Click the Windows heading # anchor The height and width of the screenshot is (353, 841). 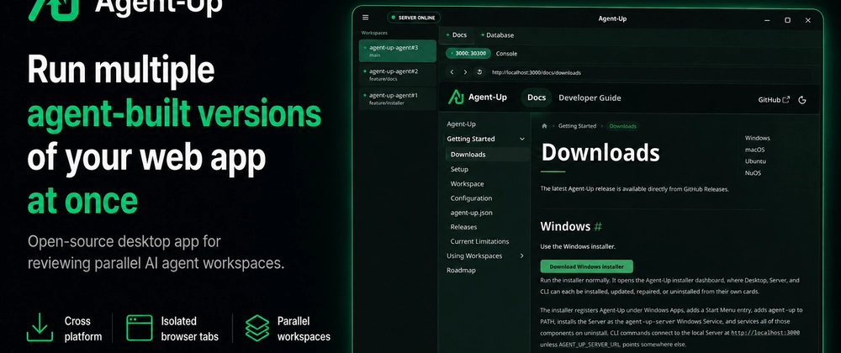(598, 227)
